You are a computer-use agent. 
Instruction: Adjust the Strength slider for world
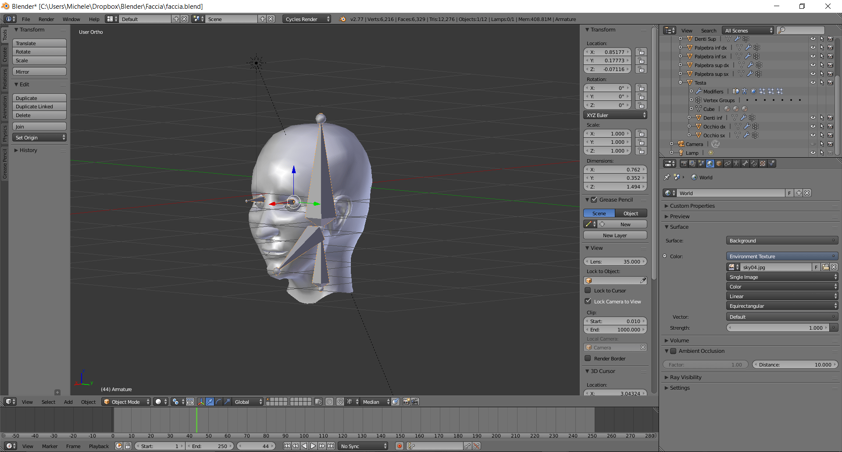click(x=778, y=327)
